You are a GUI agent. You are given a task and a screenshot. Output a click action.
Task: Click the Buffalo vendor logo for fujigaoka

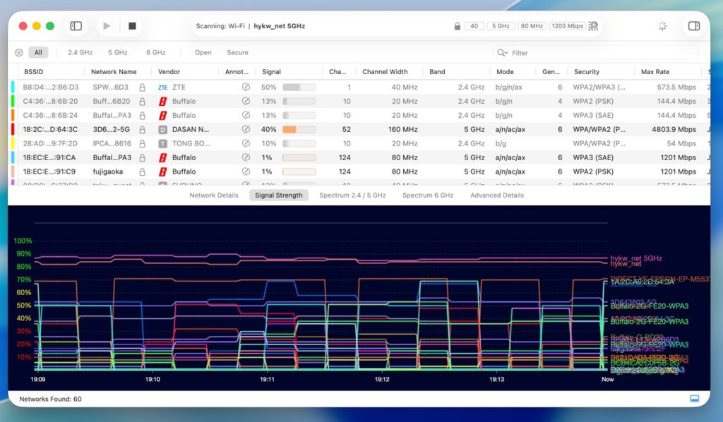[162, 171]
